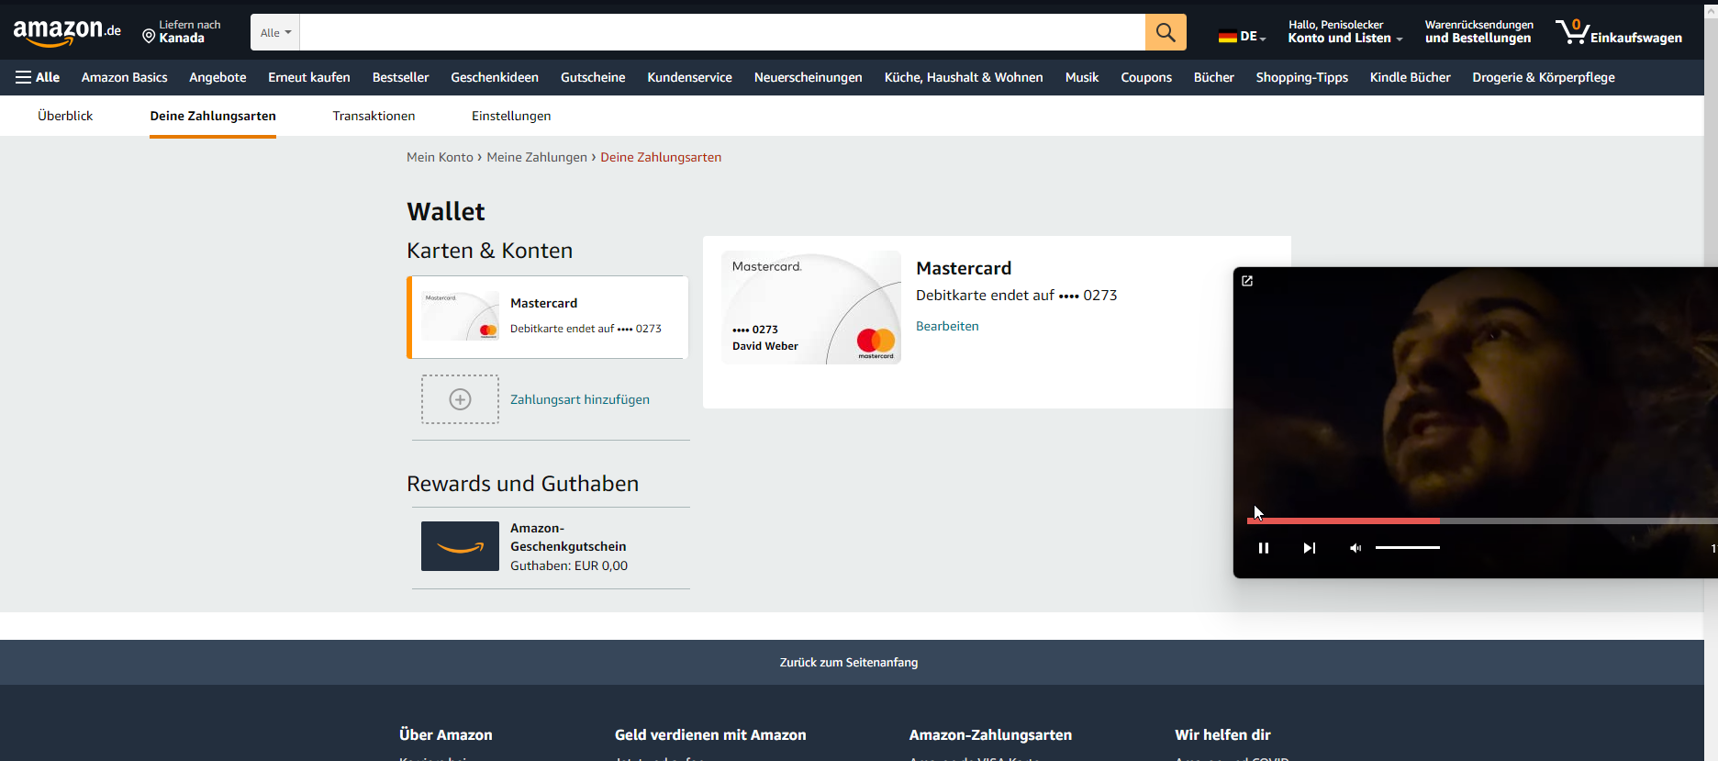Screen dimensions: 1718x761
Task: Open the Einstellungen tab
Action: [511, 116]
